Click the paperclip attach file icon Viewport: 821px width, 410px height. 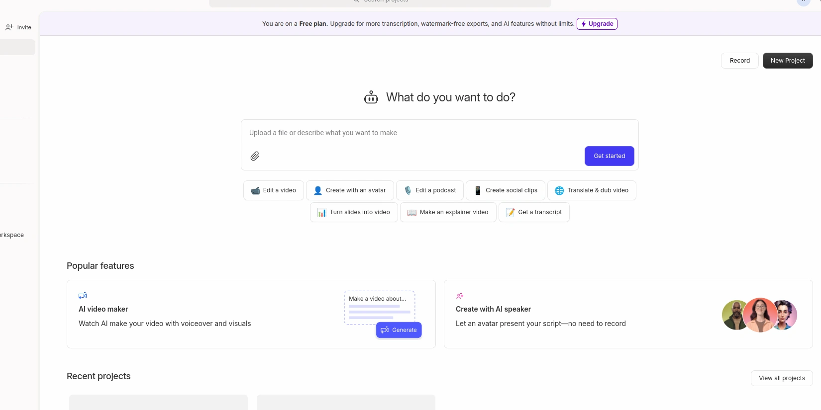[x=255, y=156]
